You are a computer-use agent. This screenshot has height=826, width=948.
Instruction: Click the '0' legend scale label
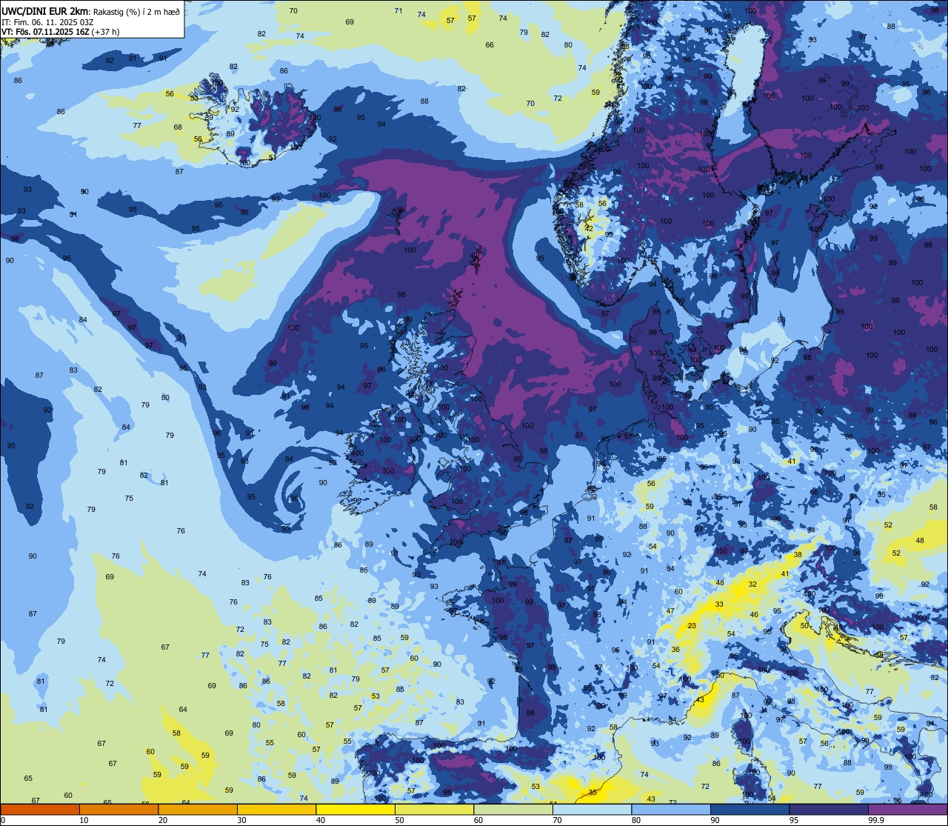click(3, 820)
